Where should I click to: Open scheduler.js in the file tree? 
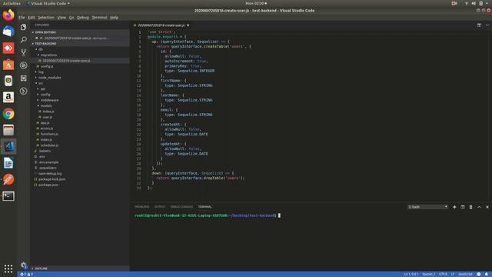point(49,145)
